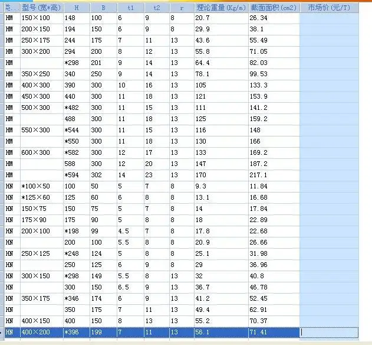This screenshot has height=345, width=372.
Task: Click the 市场价(元/T) column header
Action: [330, 8]
